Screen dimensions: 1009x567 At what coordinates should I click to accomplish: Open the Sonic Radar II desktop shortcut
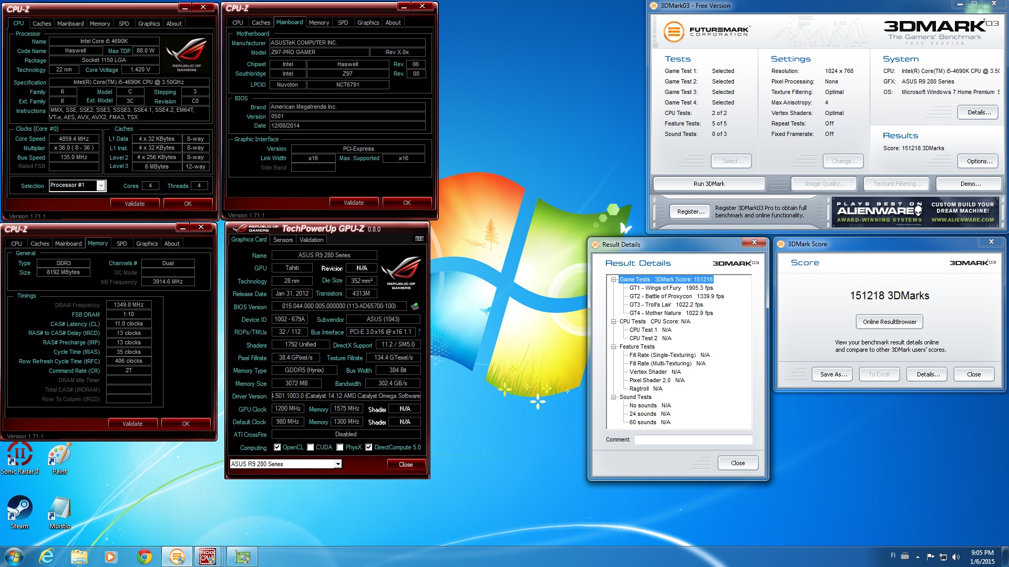point(19,458)
